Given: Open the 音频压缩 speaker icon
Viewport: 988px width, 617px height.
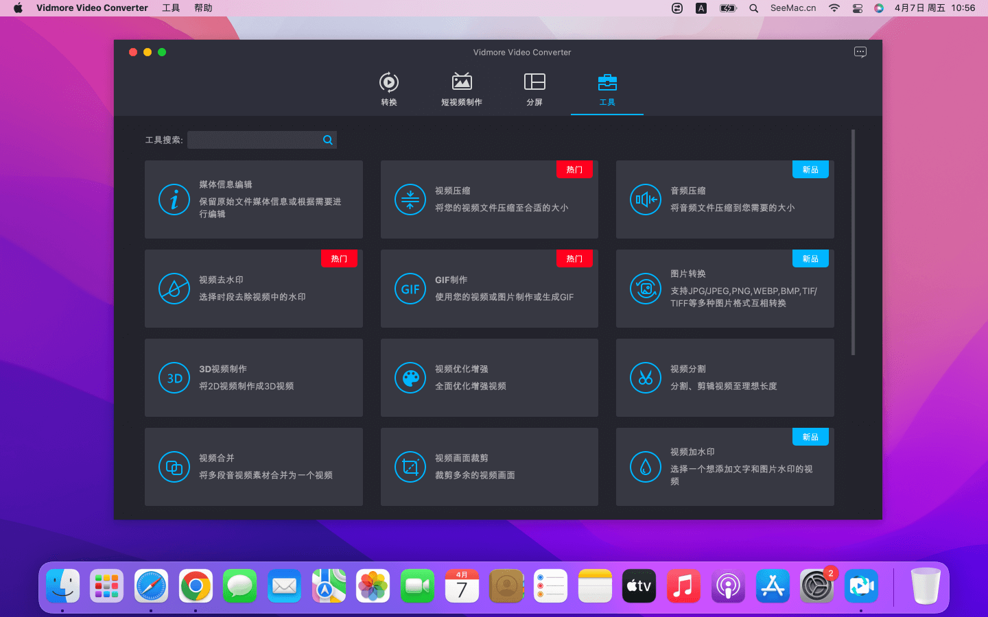Looking at the screenshot, I should pos(646,199).
